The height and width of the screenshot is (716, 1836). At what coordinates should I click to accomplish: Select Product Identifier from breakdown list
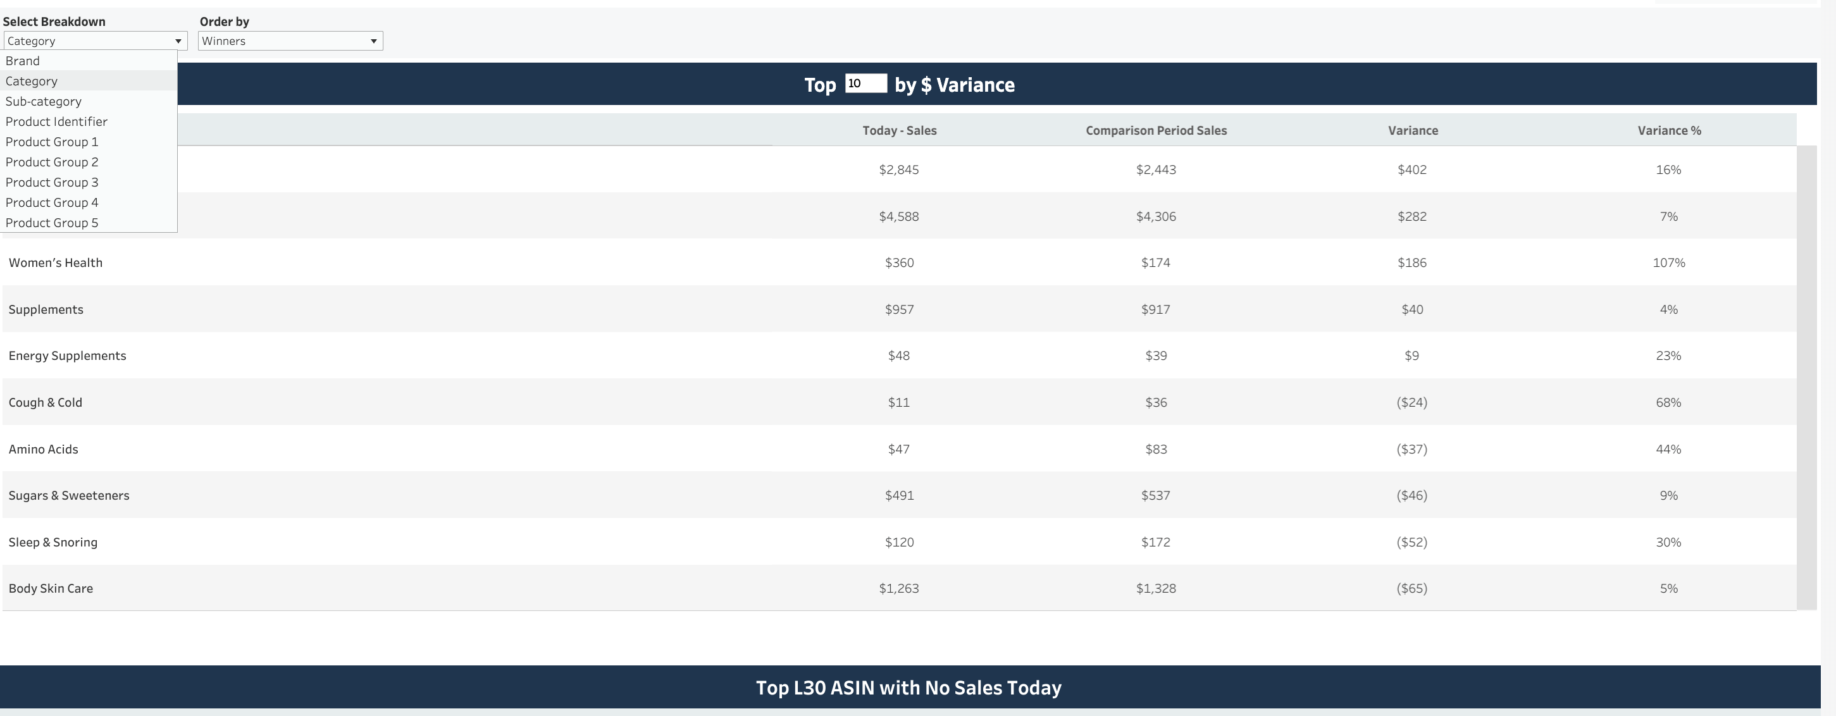tap(56, 121)
